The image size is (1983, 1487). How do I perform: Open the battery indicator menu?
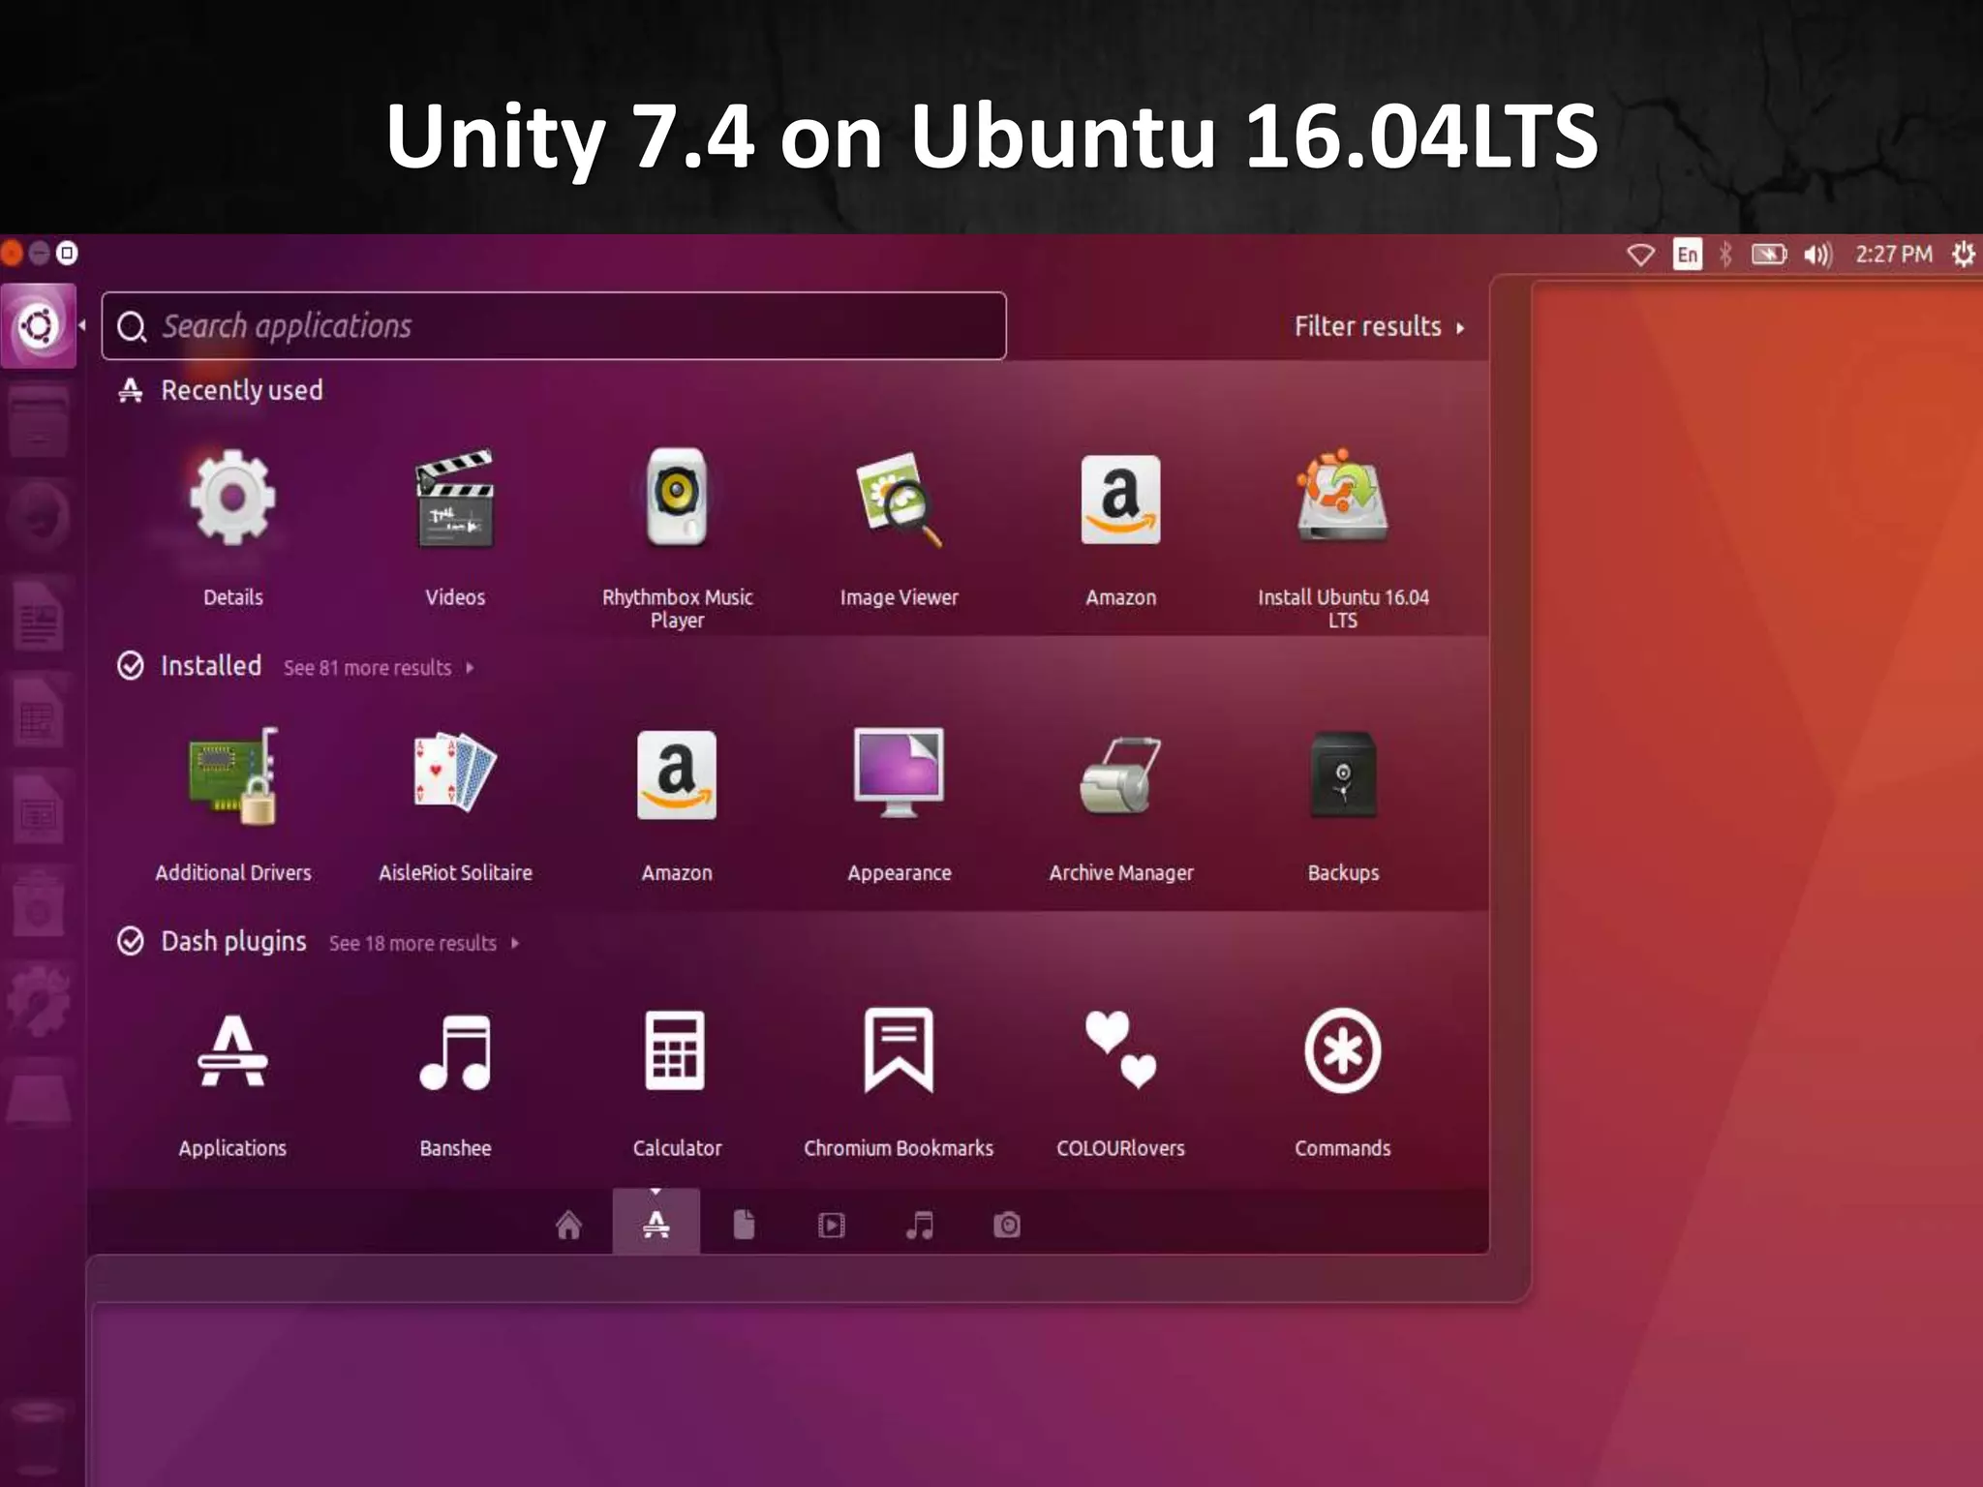pyautogui.click(x=1769, y=255)
